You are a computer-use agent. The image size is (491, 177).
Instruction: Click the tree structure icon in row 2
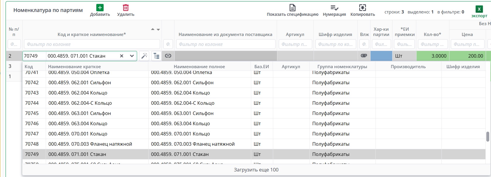click(x=157, y=56)
